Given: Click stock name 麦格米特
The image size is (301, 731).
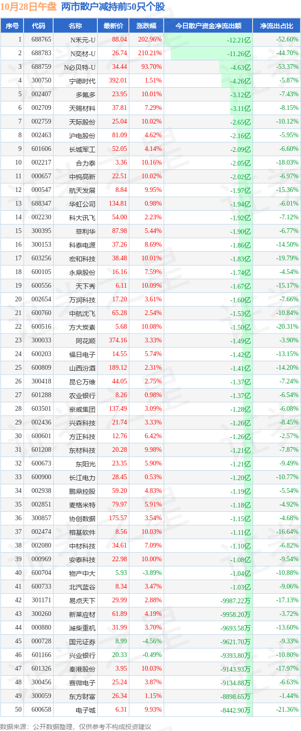Looking at the screenshot, I should point(82,505).
